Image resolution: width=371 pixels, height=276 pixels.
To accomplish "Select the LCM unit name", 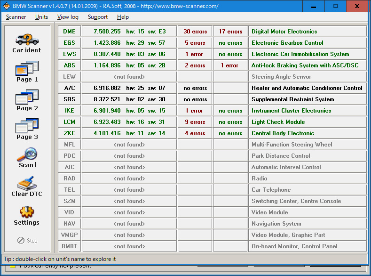I will [70, 122].
